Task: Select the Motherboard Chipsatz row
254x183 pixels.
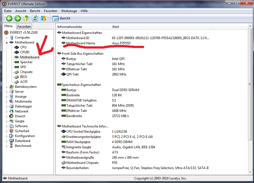Action: [89, 163]
